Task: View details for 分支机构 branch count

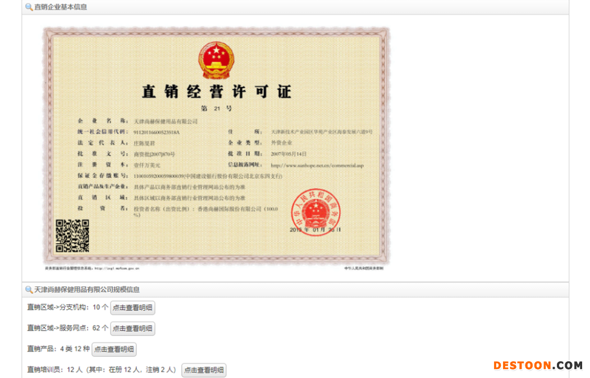Action: pos(132,308)
